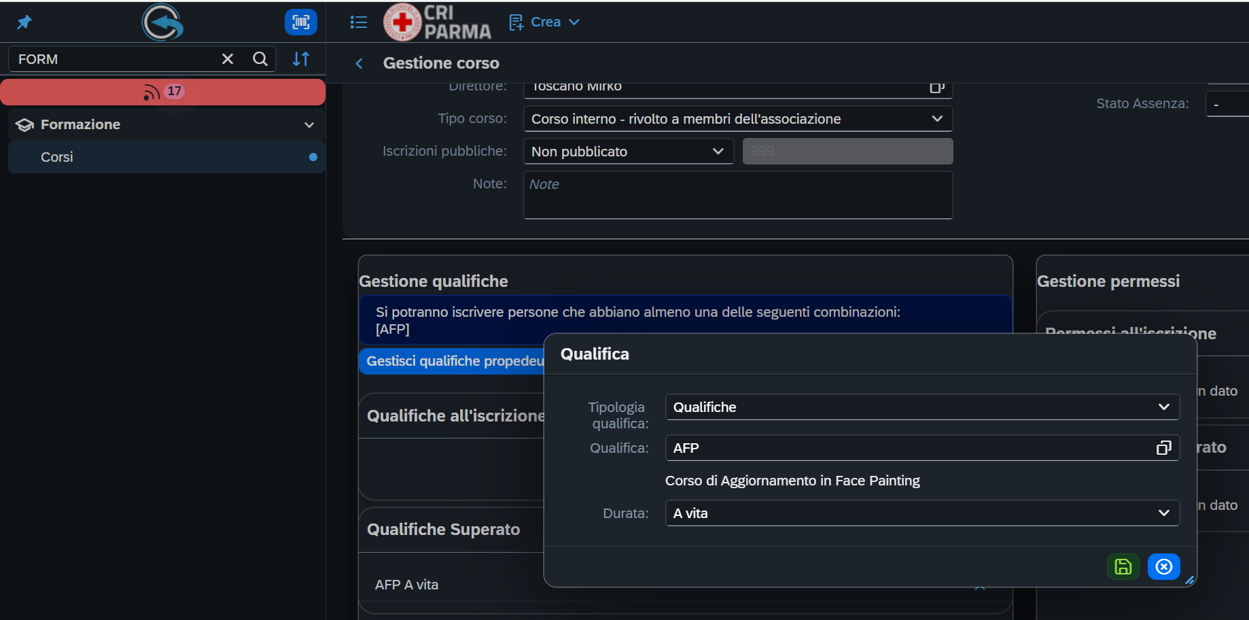Click into the Note text area
Viewport: 1249px width, 620px height.
(x=738, y=195)
